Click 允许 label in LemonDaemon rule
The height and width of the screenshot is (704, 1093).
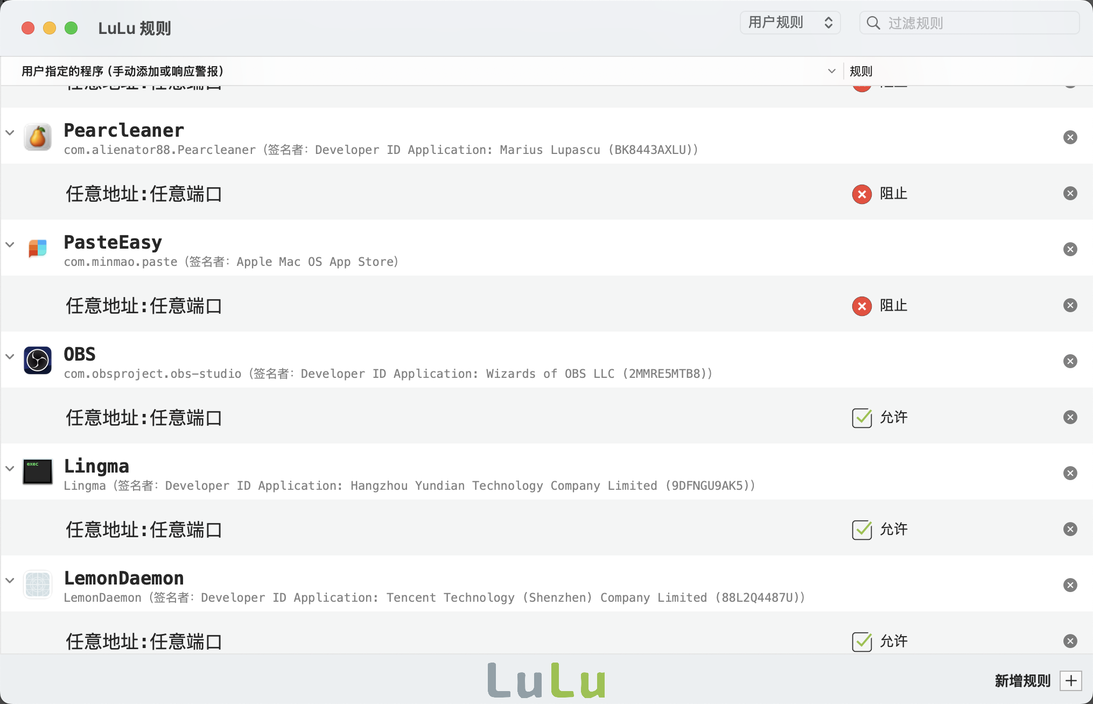tap(894, 642)
